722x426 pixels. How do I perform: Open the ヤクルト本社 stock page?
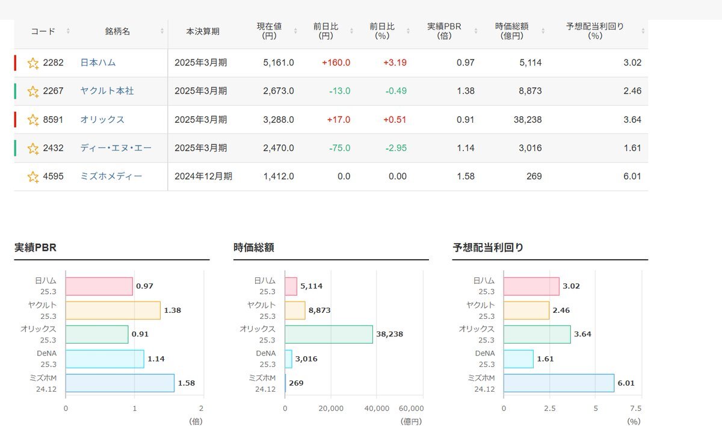pyautogui.click(x=107, y=91)
